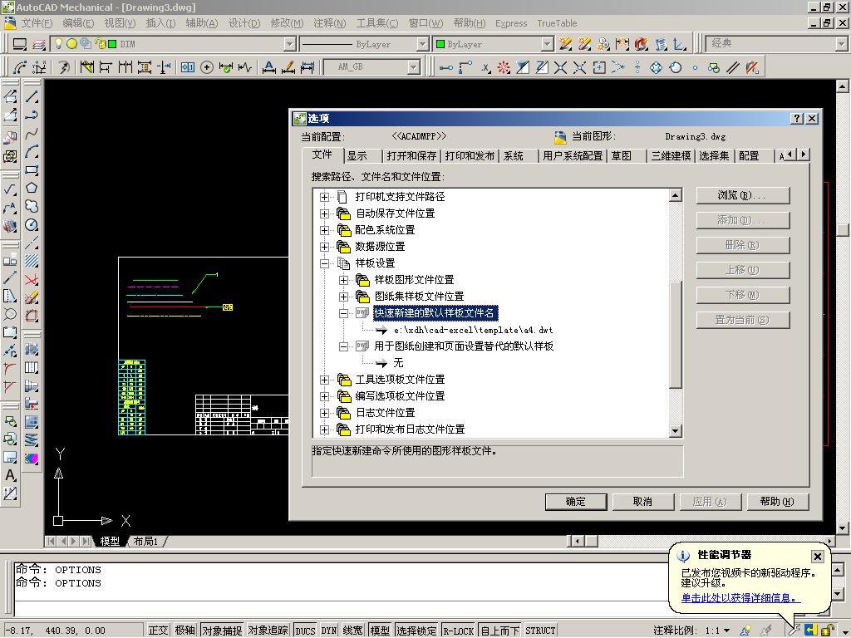
Task: Click vertical scrollbar thumb in file path tree
Action: (x=675, y=335)
